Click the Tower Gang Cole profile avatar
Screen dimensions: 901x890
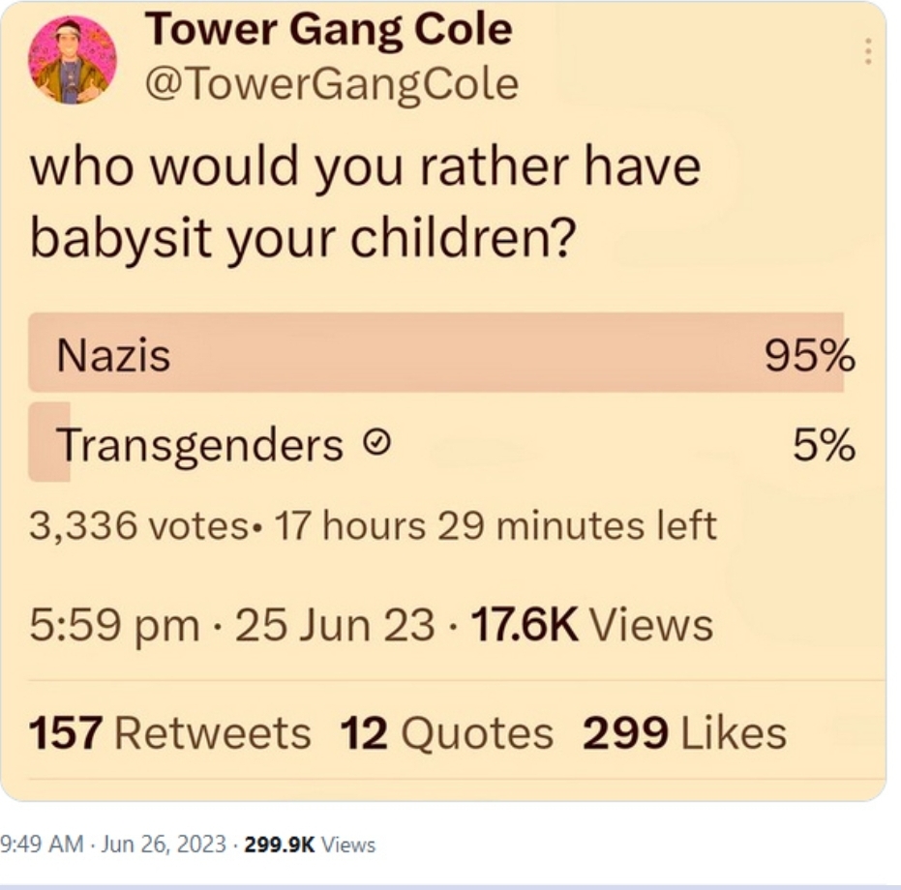coord(73,60)
